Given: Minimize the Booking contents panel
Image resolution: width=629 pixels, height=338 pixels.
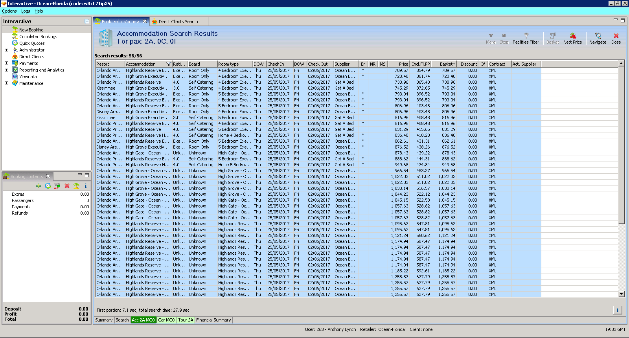Looking at the screenshot, I should pyautogui.click(x=80, y=175).
